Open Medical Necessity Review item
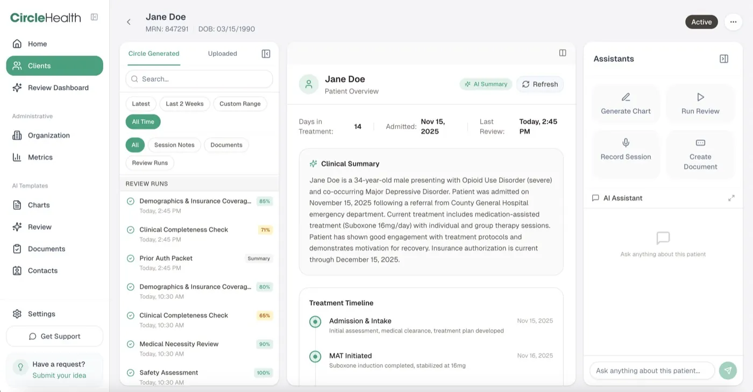Screen dimensions: 753x392 coord(199,348)
